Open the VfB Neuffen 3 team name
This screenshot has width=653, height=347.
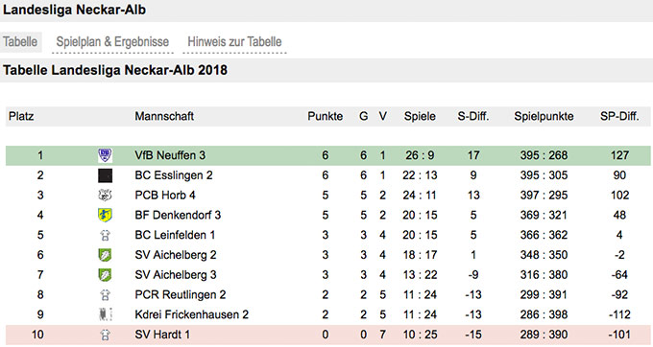pos(170,155)
